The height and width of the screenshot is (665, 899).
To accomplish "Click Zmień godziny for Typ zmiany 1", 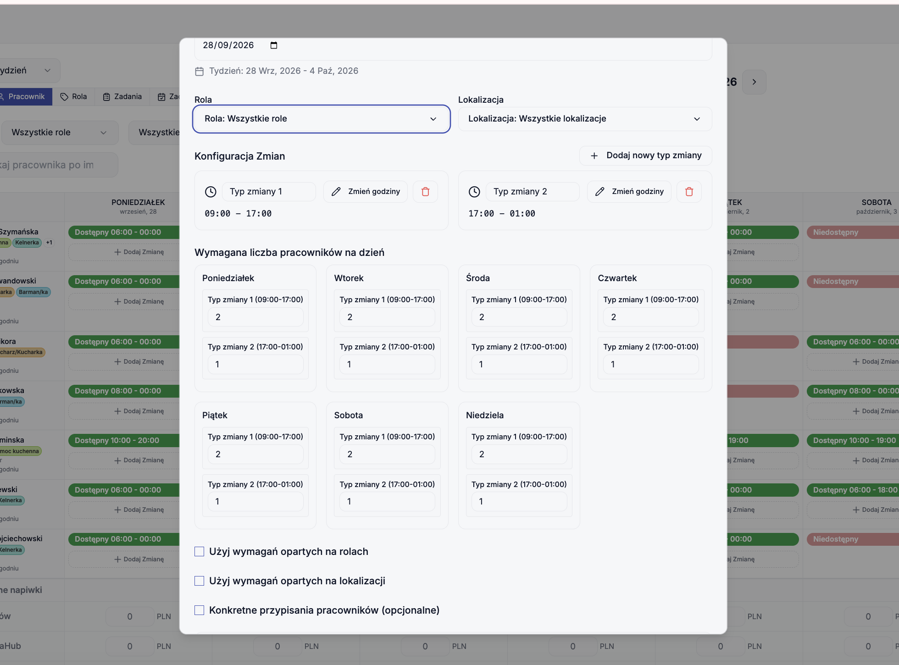I will (x=366, y=192).
